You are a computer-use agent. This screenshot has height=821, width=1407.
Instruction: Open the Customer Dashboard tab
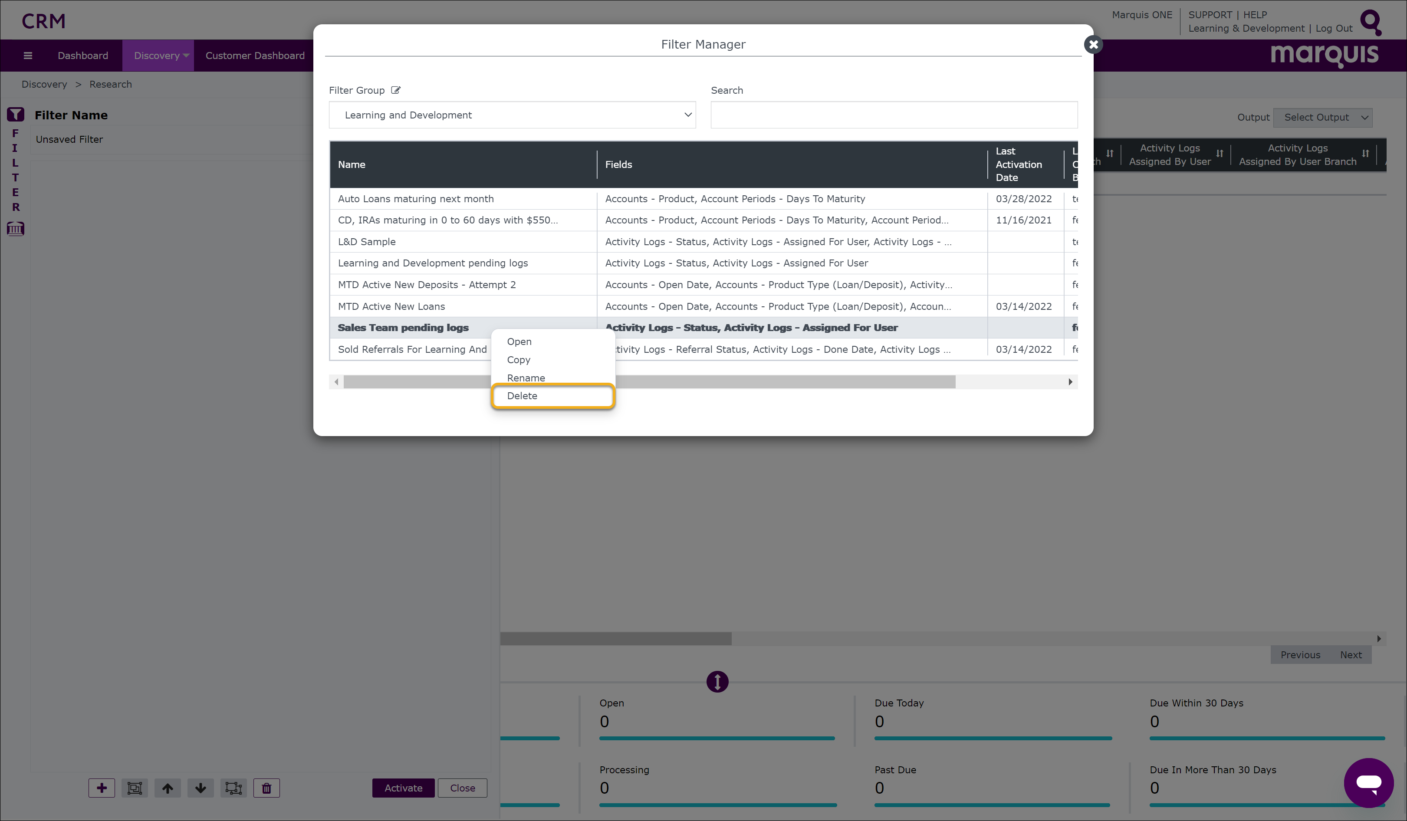(255, 55)
